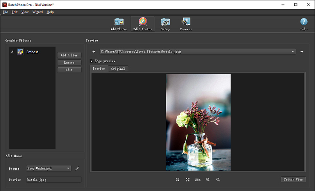Screen dimensions: 315x191
Task: Go to next photo with right arrow
Action: click(302, 52)
